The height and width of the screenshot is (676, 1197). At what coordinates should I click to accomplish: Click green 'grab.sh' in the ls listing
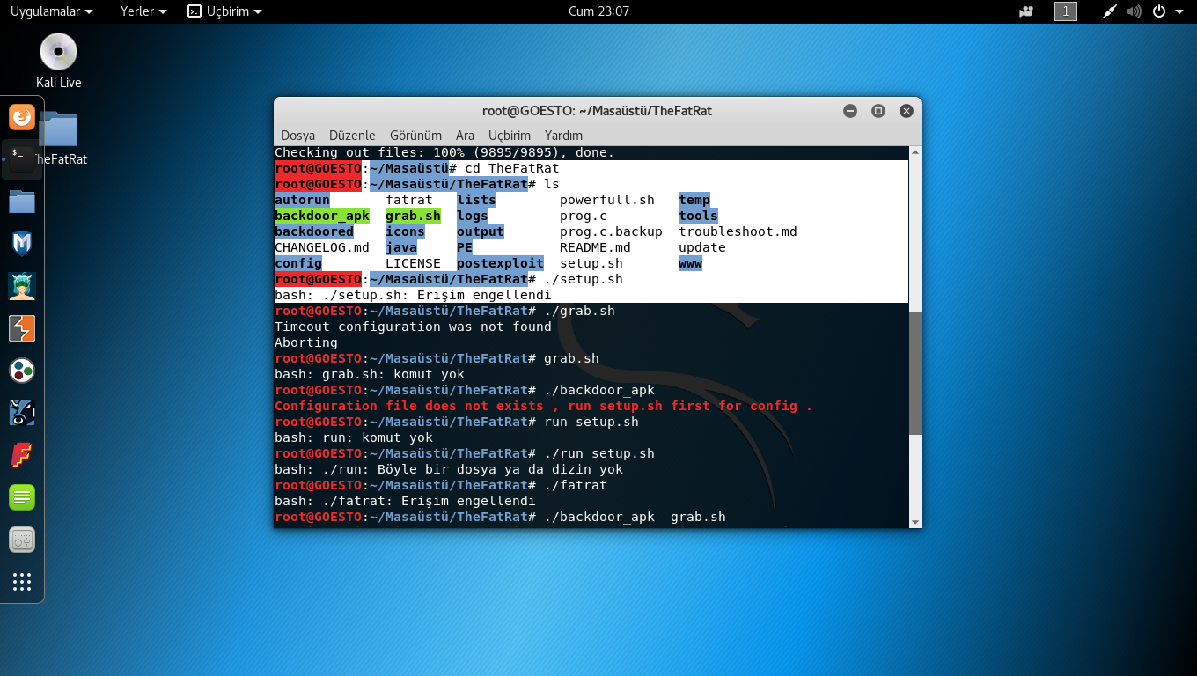click(413, 216)
